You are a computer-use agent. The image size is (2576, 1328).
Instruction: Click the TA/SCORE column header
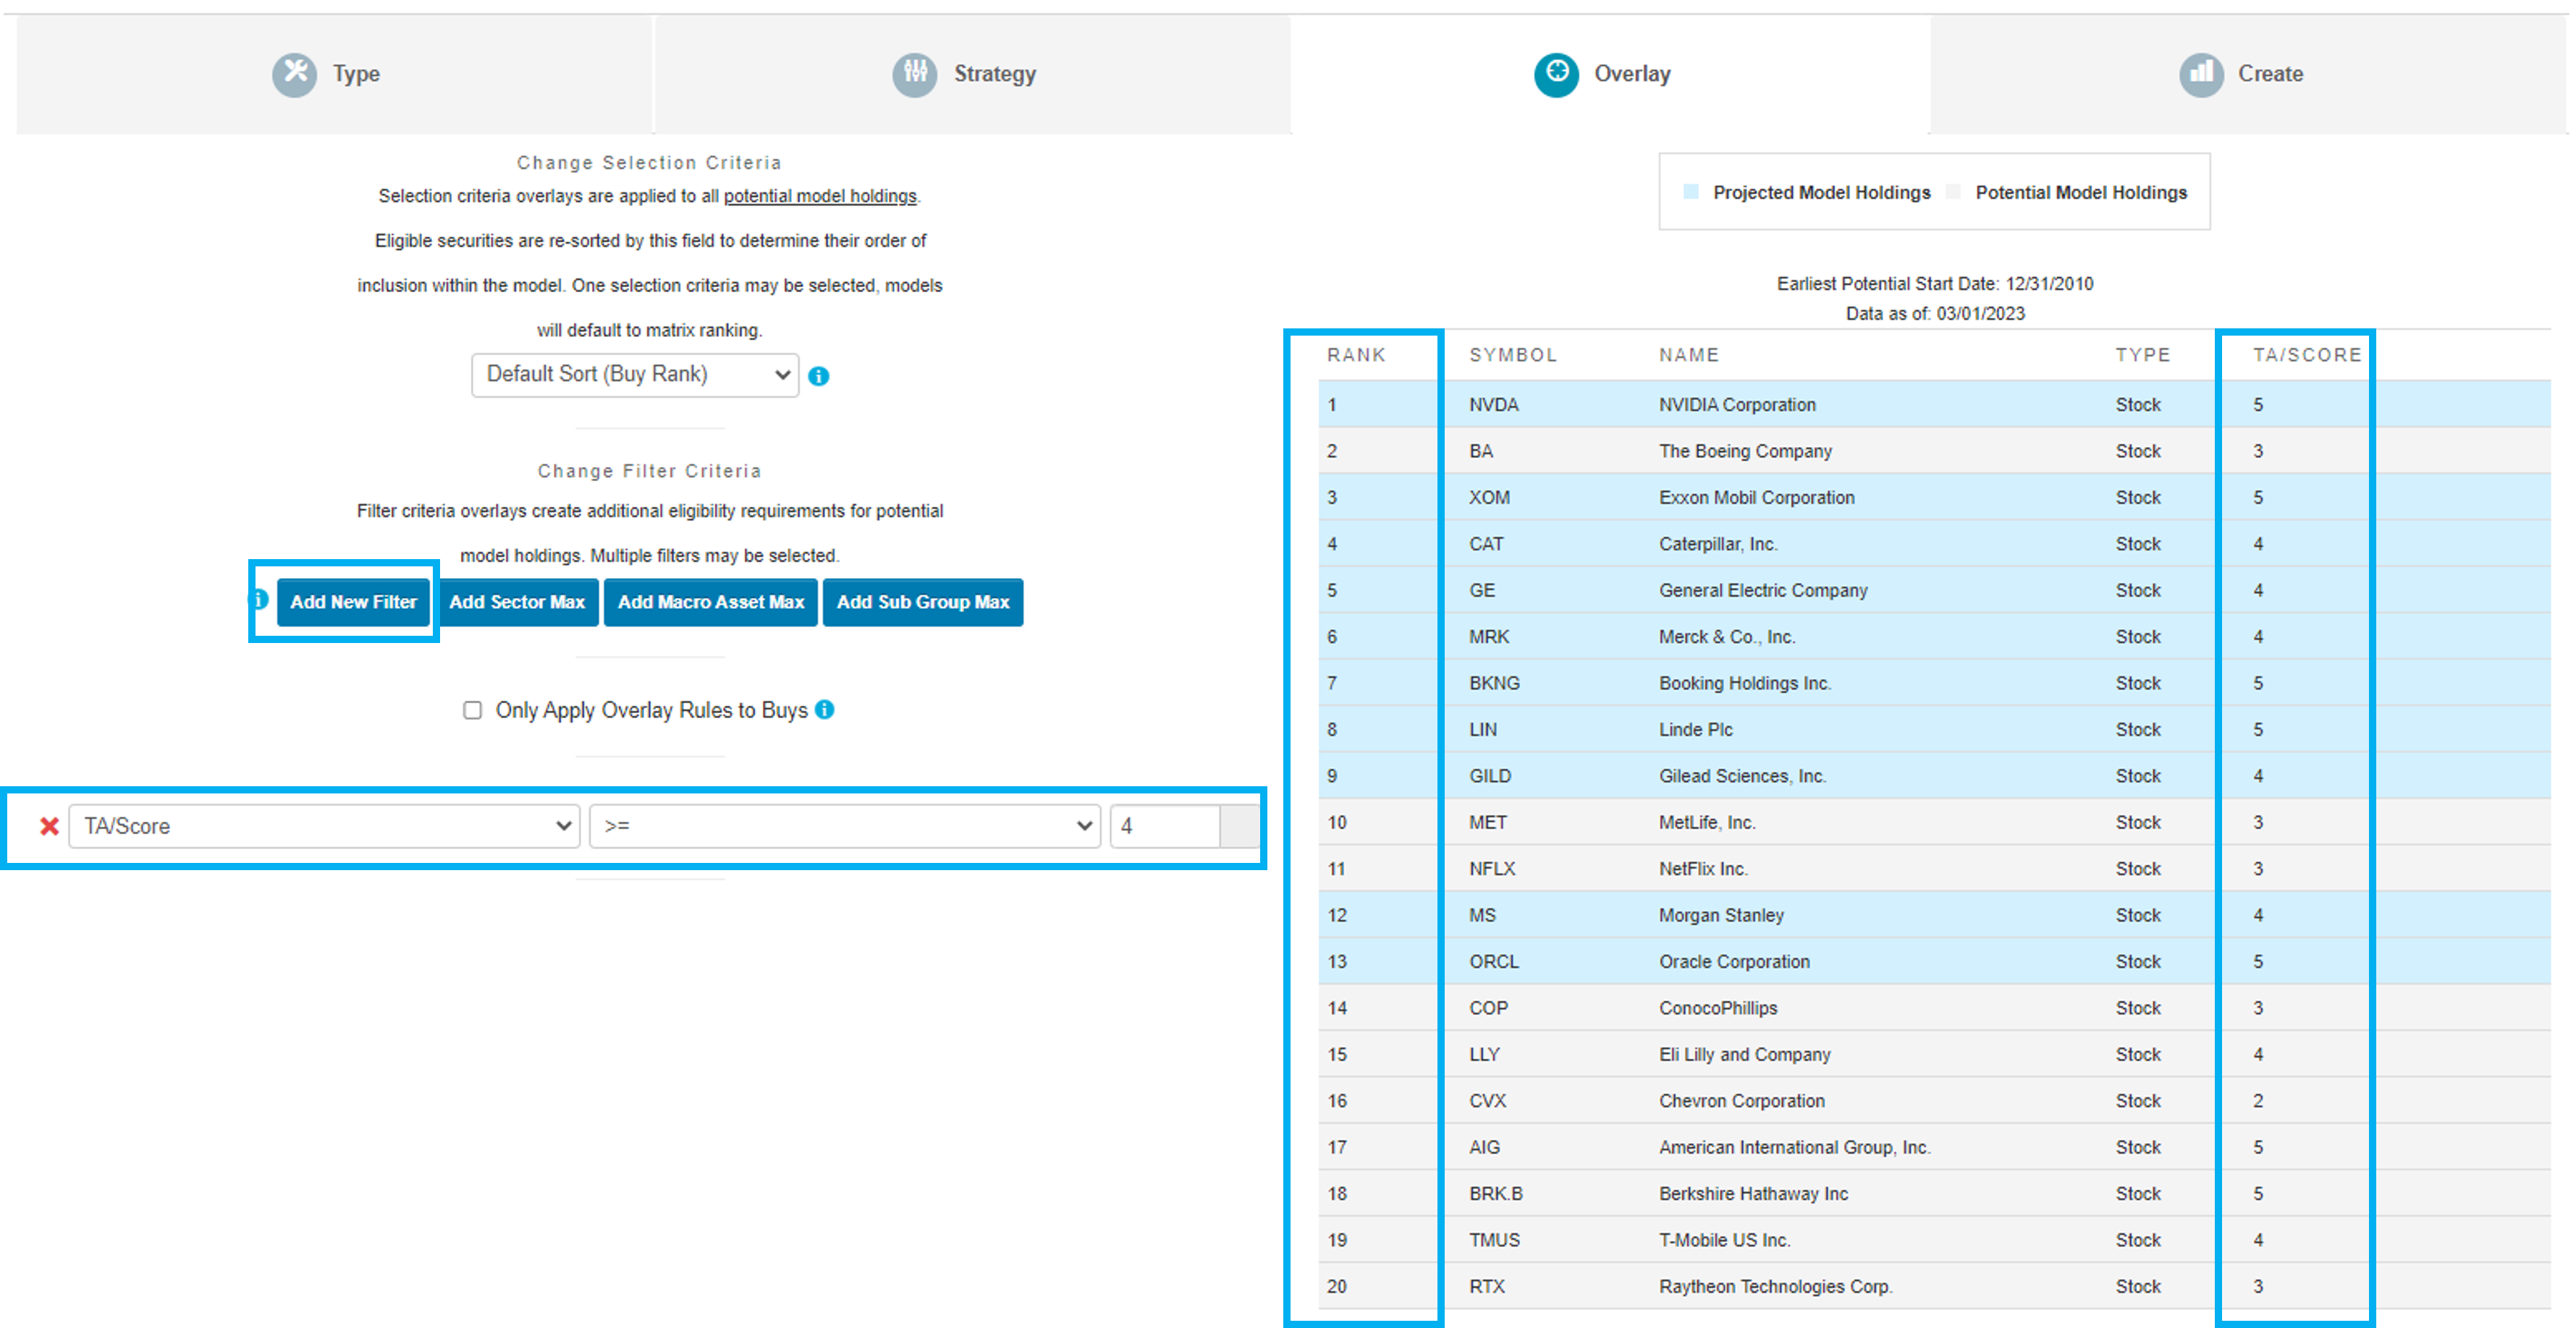click(2307, 354)
